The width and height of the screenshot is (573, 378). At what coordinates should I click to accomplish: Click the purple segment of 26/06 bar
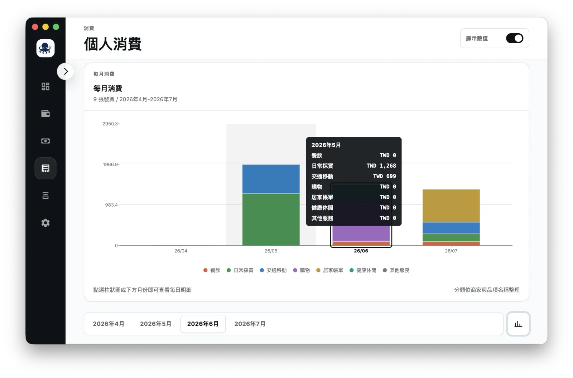coord(361,234)
